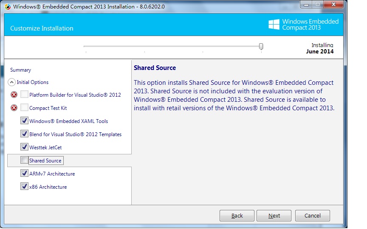Click the Windows Embedded XAML Tools label

[68, 121]
